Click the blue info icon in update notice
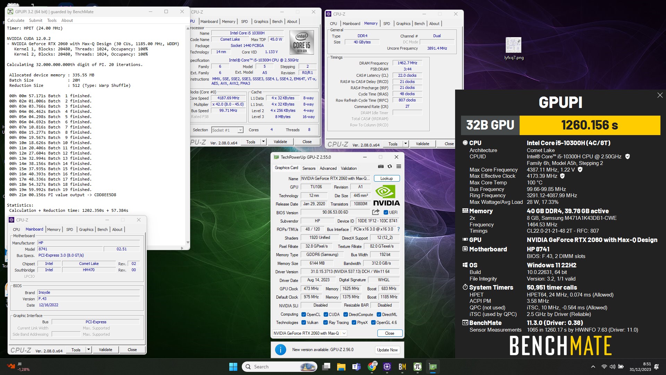 pyautogui.click(x=280, y=350)
